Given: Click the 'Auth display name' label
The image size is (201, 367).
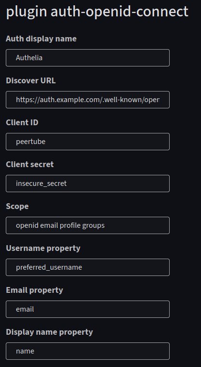Looking at the screenshot, I should [41, 39].
